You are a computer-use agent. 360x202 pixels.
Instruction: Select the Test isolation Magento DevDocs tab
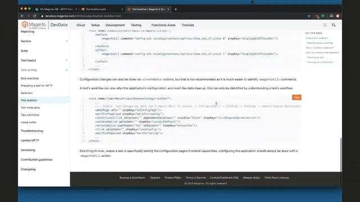(x=148, y=9)
